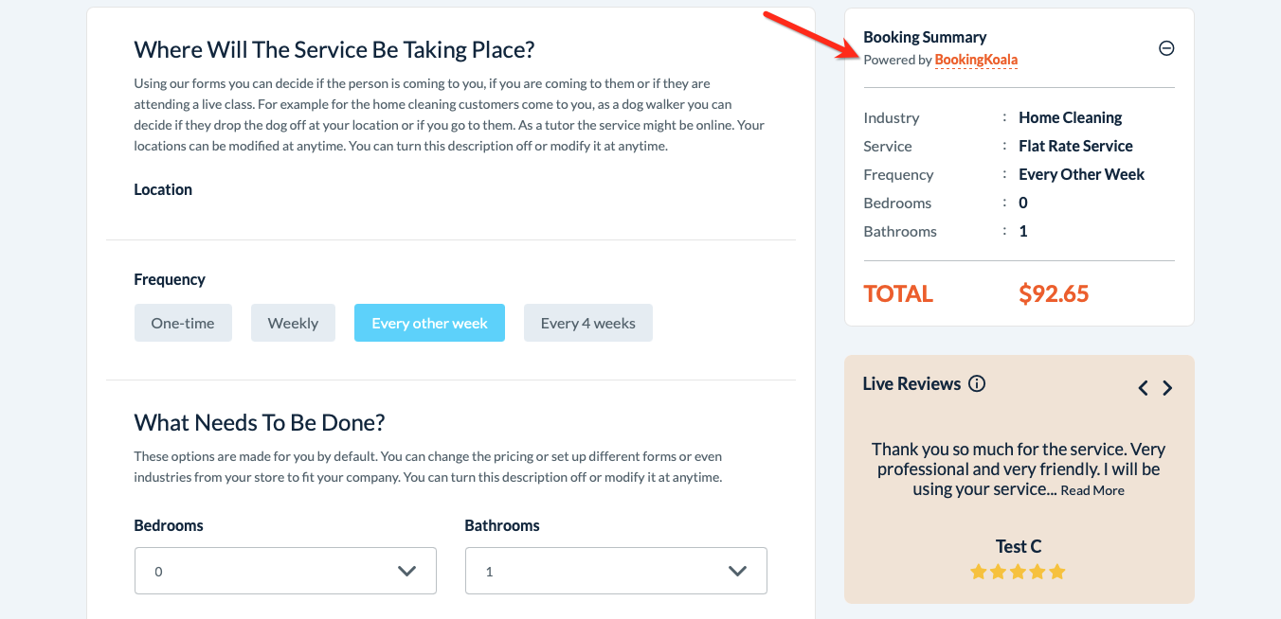1281x619 pixels.
Task: Click the Test C reviewer name
Action: (1019, 546)
